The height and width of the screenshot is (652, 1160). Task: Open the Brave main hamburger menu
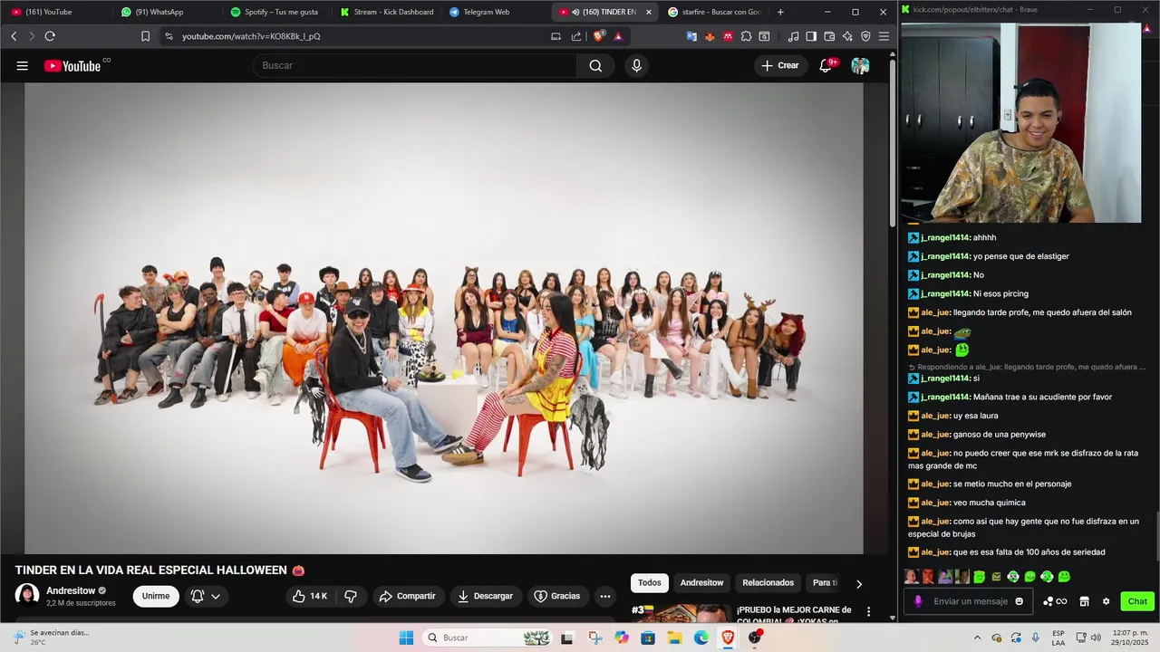pos(884,36)
